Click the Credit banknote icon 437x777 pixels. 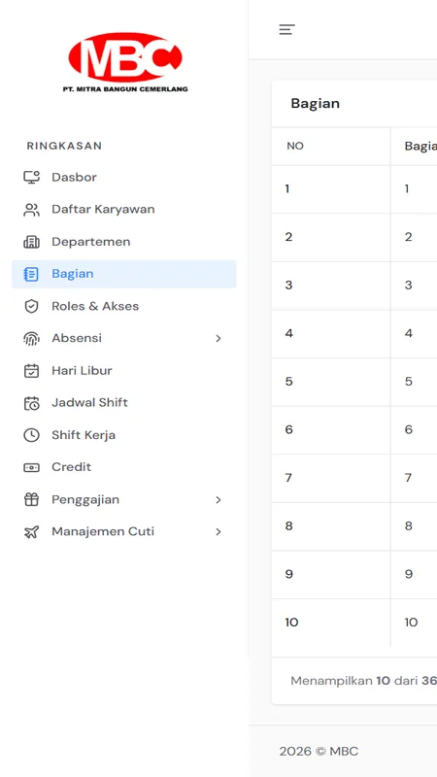tap(31, 467)
